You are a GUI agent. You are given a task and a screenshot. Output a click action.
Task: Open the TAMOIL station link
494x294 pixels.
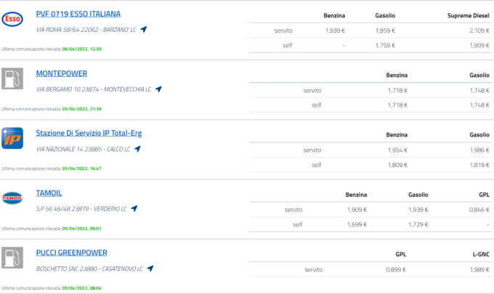tap(49, 192)
